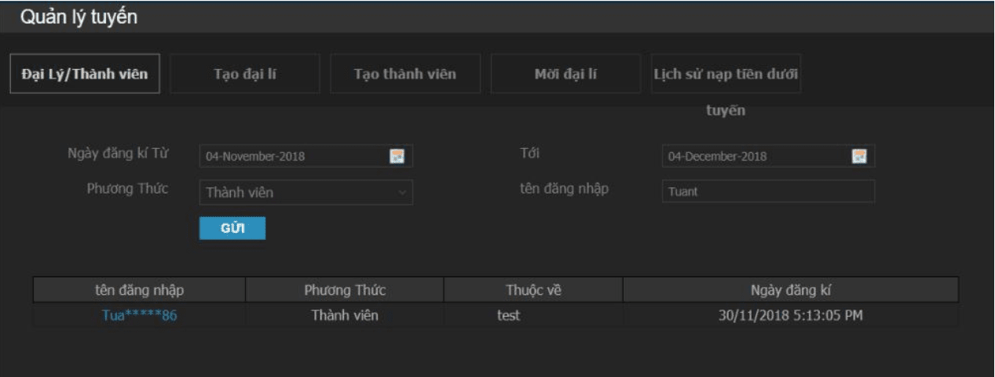Focus the end date field 04-December-2018

768,156
